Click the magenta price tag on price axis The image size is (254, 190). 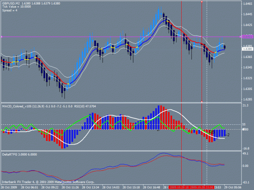click(x=247, y=37)
